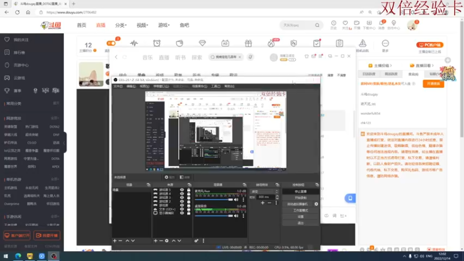Click 开始录制 button in OBS controls

point(300,198)
